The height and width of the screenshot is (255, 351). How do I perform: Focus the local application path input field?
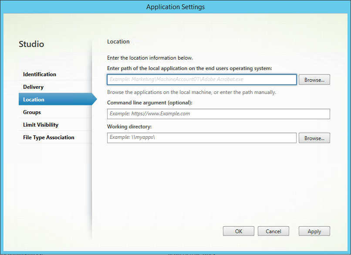pos(201,80)
